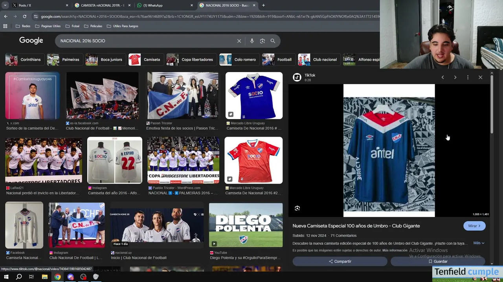Click the Guardar button
Viewport: 503px width, 282px height.
[x=438, y=261]
